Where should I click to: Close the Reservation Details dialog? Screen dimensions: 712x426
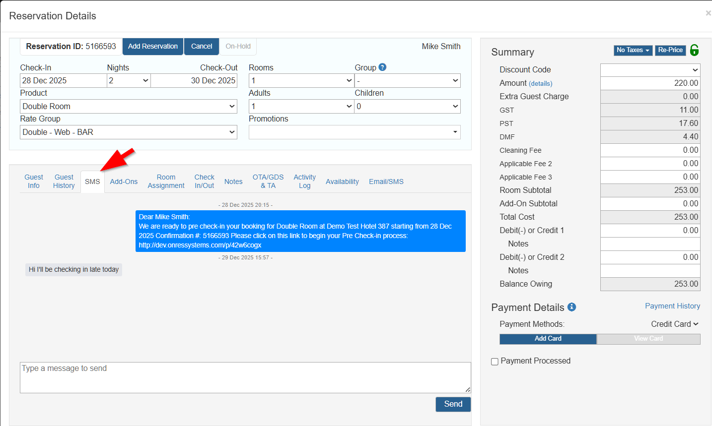pos(708,13)
